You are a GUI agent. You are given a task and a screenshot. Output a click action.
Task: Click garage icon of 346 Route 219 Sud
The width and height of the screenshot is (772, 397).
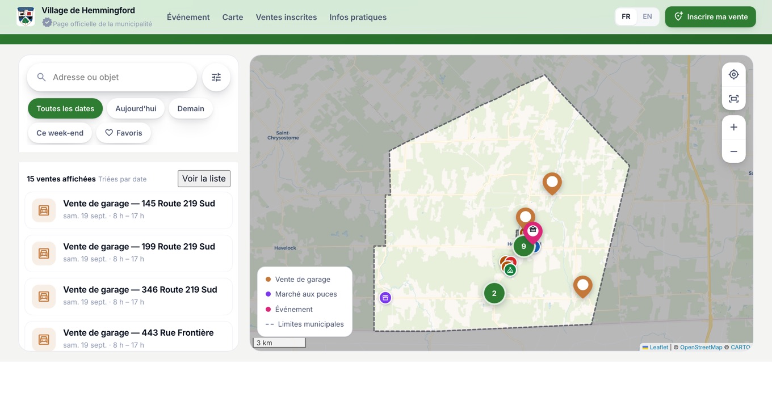click(x=44, y=297)
